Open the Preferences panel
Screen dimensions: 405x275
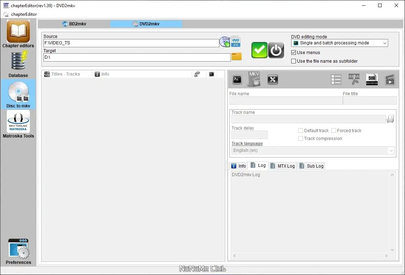[18, 252]
